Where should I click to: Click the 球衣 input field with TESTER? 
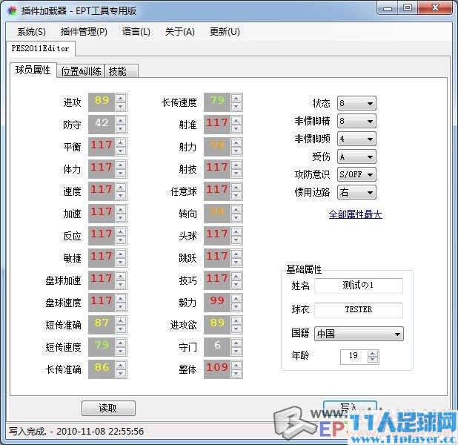tap(359, 309)
